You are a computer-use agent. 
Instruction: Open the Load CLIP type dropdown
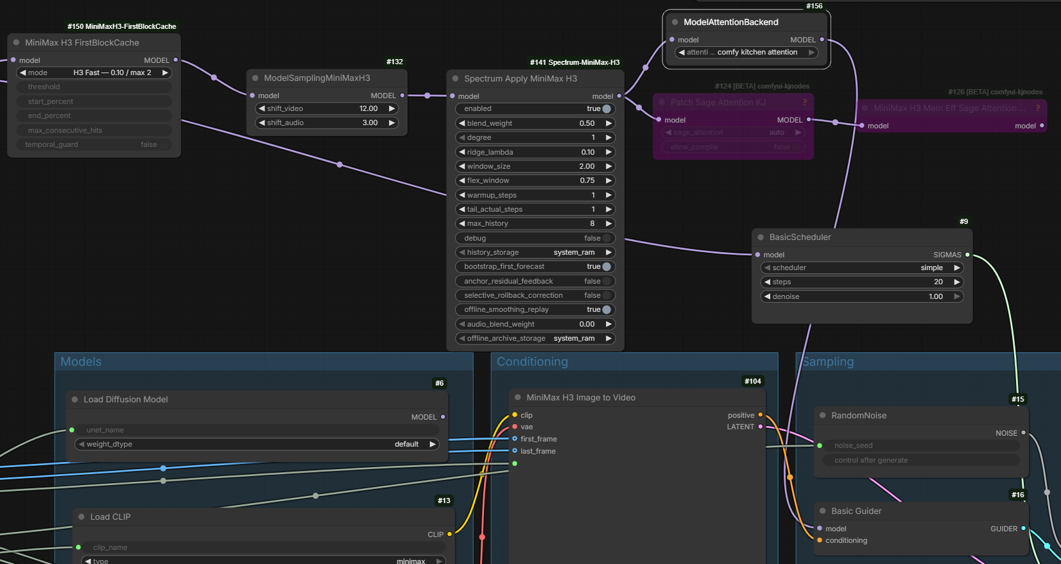click(x=263, y=561)
